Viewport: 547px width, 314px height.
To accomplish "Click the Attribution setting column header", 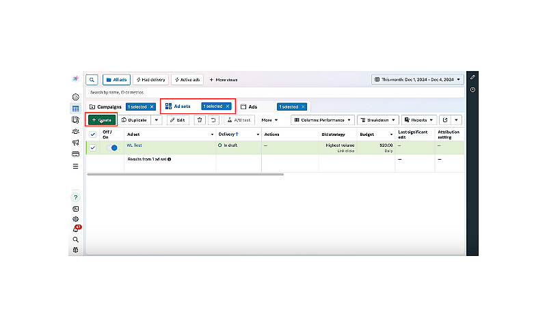I will [x=449, y=134].
